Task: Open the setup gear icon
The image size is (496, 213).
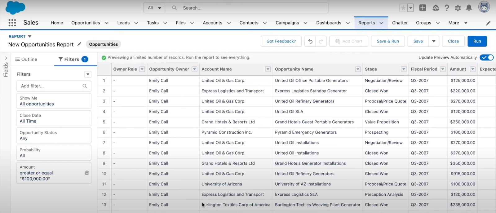Action: pyautogui.click(x=458, y=8)
